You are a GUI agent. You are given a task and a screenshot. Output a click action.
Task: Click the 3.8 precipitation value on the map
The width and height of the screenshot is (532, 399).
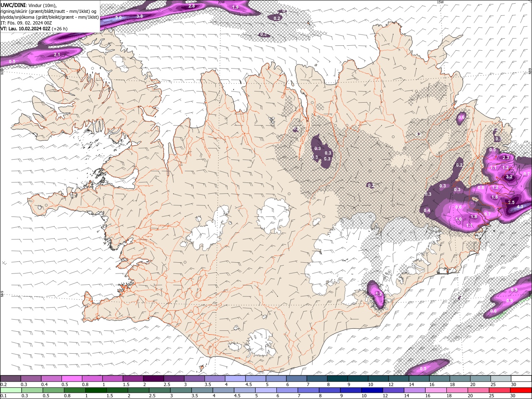coord(140,16)
